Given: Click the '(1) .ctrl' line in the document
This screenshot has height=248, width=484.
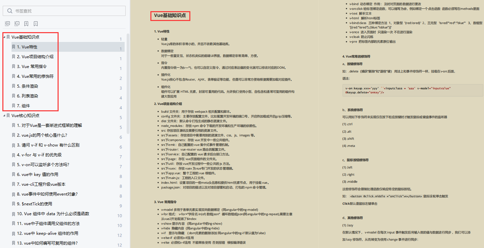Looking at the screenshot, I should 347,124.
